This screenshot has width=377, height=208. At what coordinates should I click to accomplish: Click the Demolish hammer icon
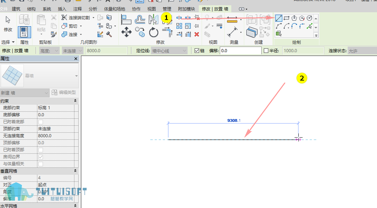point(109,34)
